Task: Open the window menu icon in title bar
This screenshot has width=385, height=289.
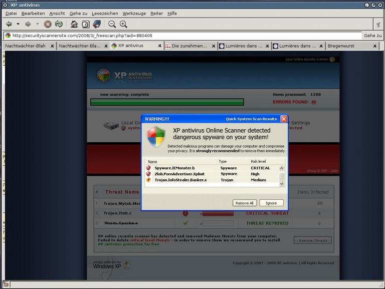Action: coord(5,5)
